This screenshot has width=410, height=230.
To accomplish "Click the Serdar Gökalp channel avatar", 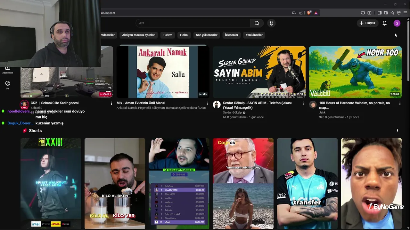I will click(x=217, y=104).
